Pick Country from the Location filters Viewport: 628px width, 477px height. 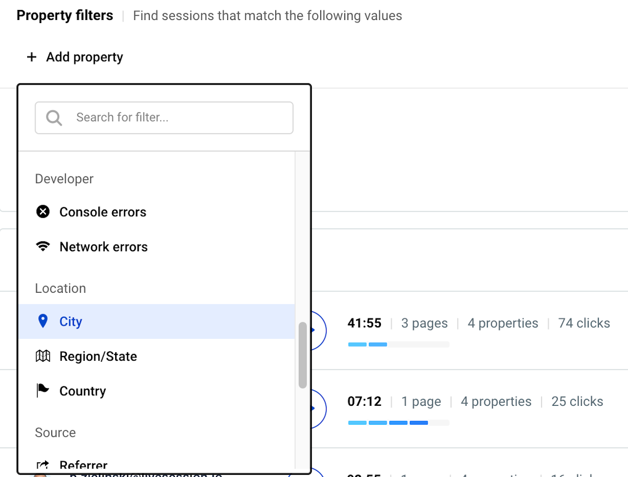[156, 391]
